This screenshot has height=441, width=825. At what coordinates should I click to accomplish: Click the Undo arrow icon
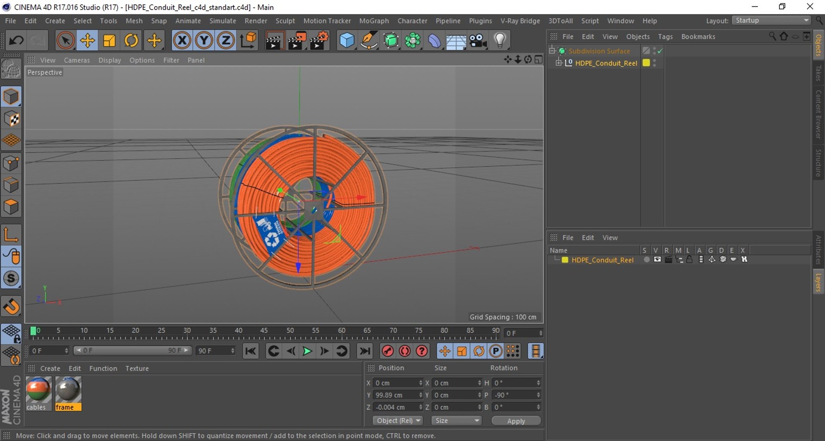(x=16, y=41)
